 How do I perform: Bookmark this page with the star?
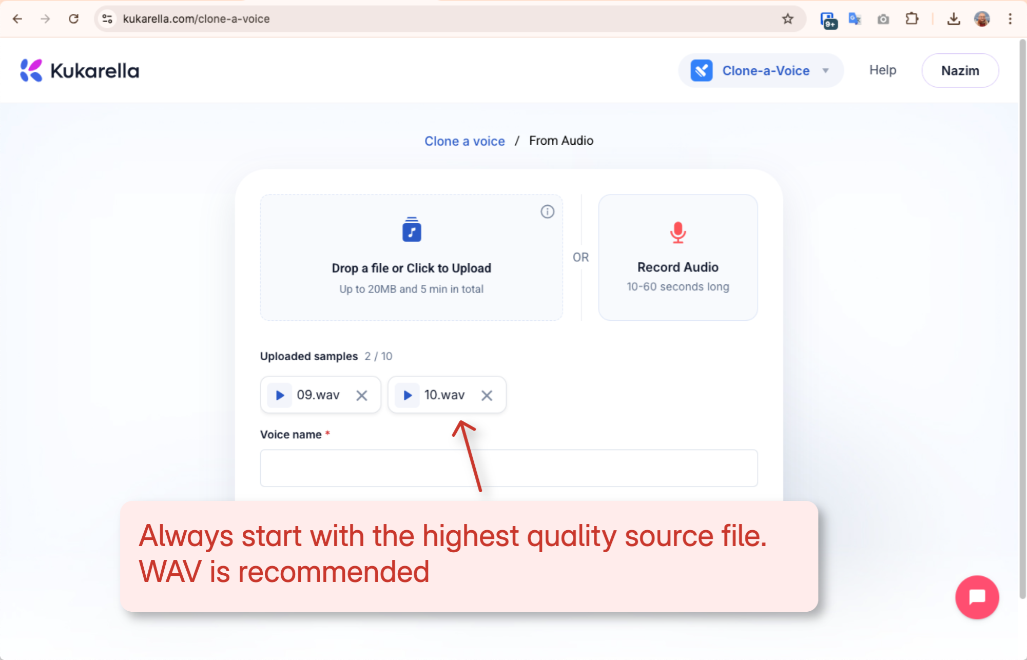click(x=787, y=19)
